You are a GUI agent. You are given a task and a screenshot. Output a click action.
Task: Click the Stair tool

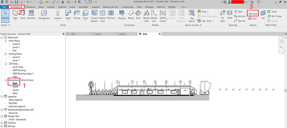(x=138, y=15)
